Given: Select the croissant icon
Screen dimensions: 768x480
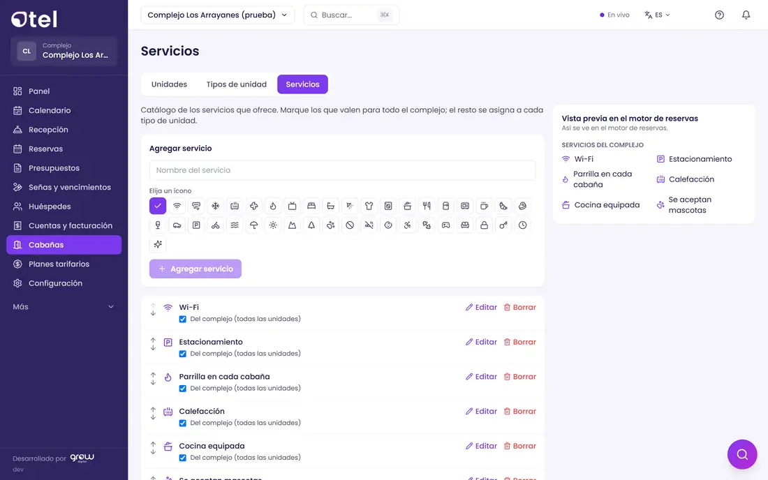Looking at the screenshot, I should 503,206.
